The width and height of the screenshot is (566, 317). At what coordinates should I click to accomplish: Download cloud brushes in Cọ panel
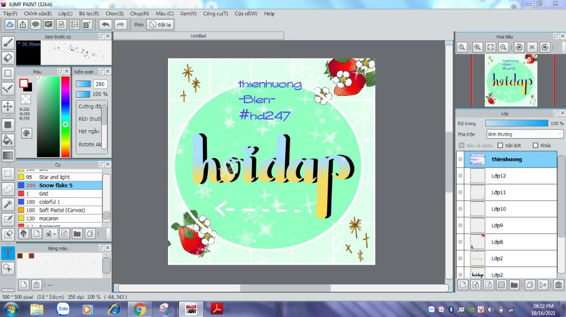coord(23,234)
